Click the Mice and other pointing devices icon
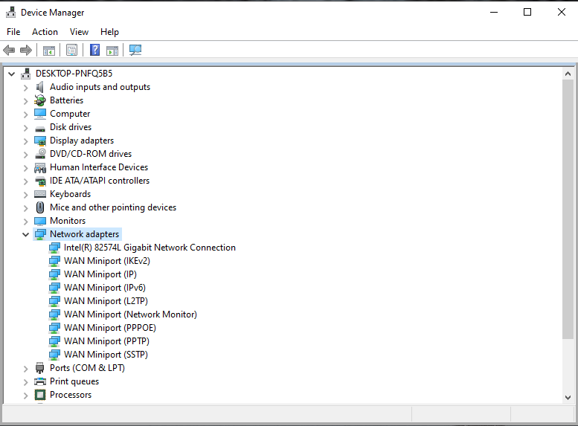The width and height of the screenshot is (578, 426). coord(40,207)
